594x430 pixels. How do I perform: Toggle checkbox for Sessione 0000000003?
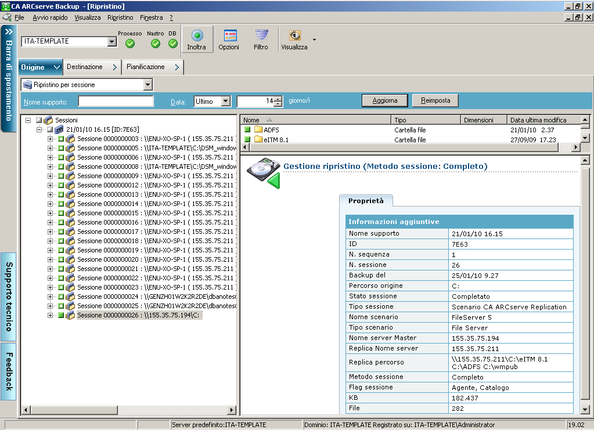coord(60,139)
